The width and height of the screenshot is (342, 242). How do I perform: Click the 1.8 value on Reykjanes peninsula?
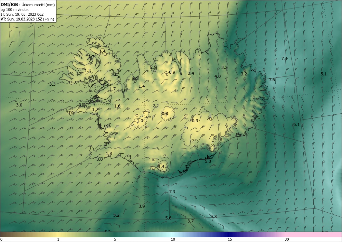click(x=109, y=154)
